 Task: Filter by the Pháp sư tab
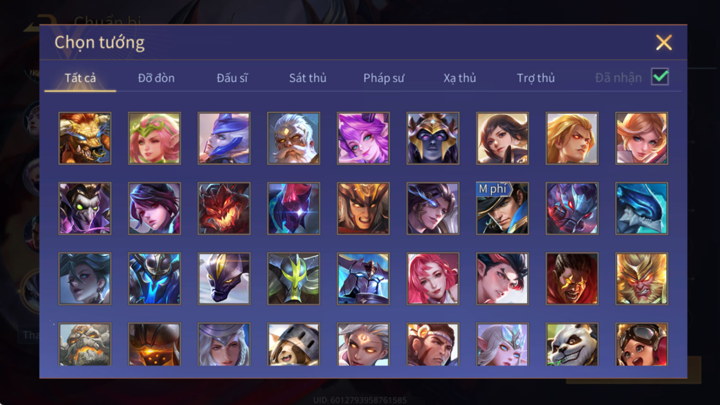(x=384, y=78)
